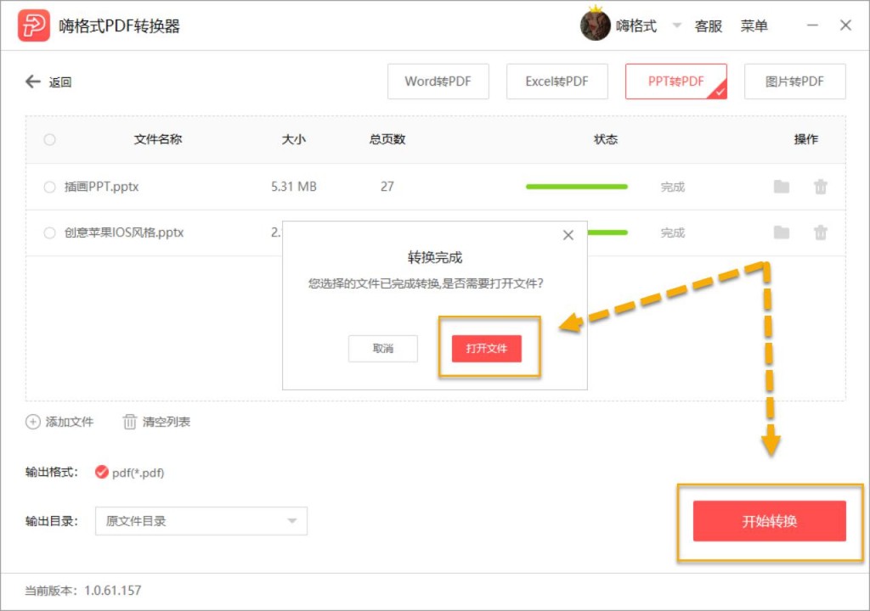Open output folder for 插画PPT.pptx
The image size is (870, 611).
[782, 187]
